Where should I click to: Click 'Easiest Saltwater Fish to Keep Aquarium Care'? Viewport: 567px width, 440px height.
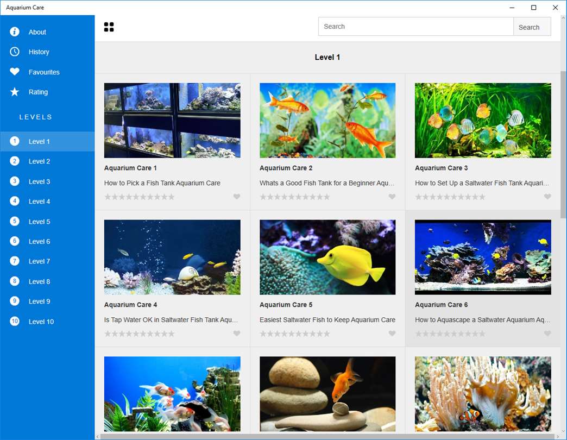pos(327,319)
